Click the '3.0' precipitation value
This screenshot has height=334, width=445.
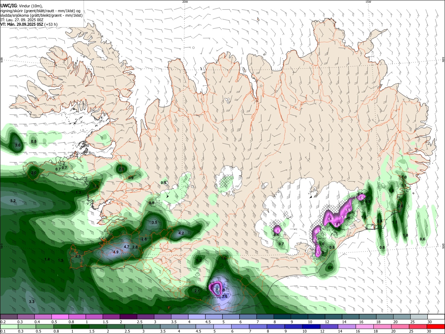pos(18,145)
